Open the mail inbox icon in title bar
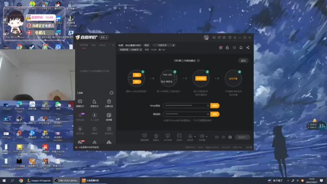Screen dimensions: 327x184 coord(219,38)
